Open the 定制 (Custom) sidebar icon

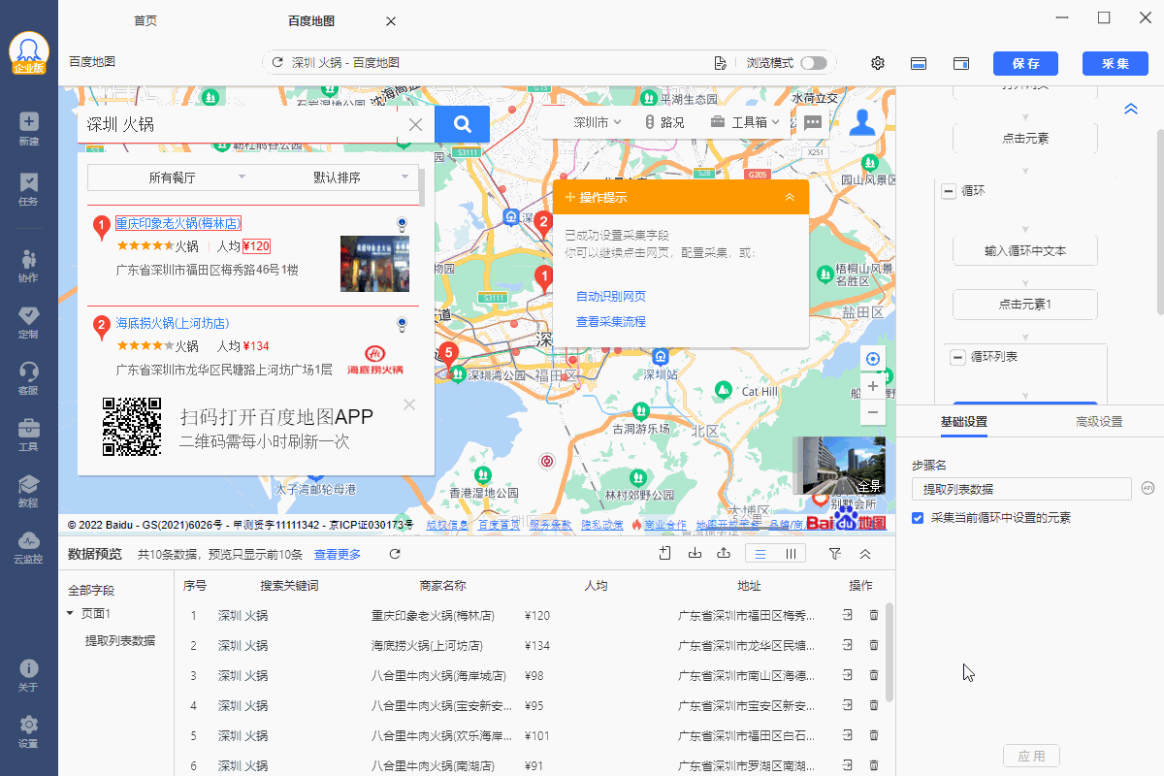(x=28, y=322)
